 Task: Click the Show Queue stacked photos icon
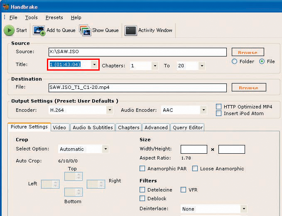coord(85,30)
